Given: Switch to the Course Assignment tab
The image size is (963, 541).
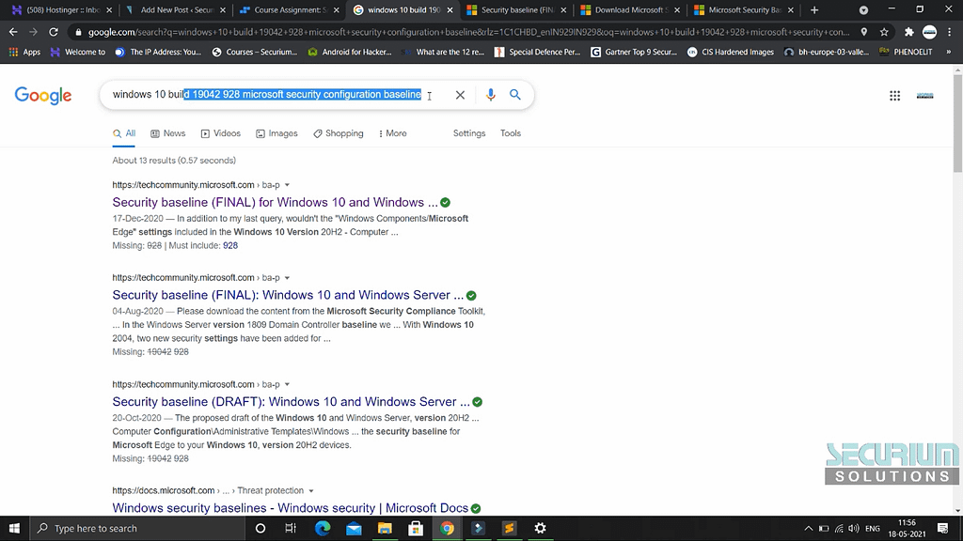Looking at the screenshot, I should click(290, 9).
